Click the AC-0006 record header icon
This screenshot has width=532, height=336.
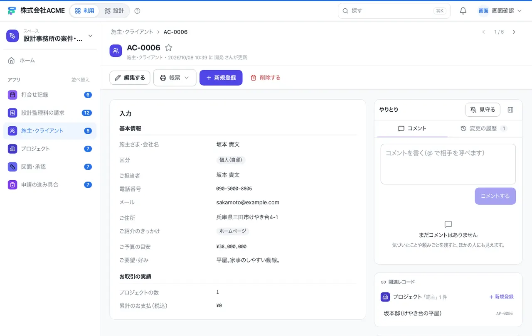pyautogui.click(x=116, y=51)
